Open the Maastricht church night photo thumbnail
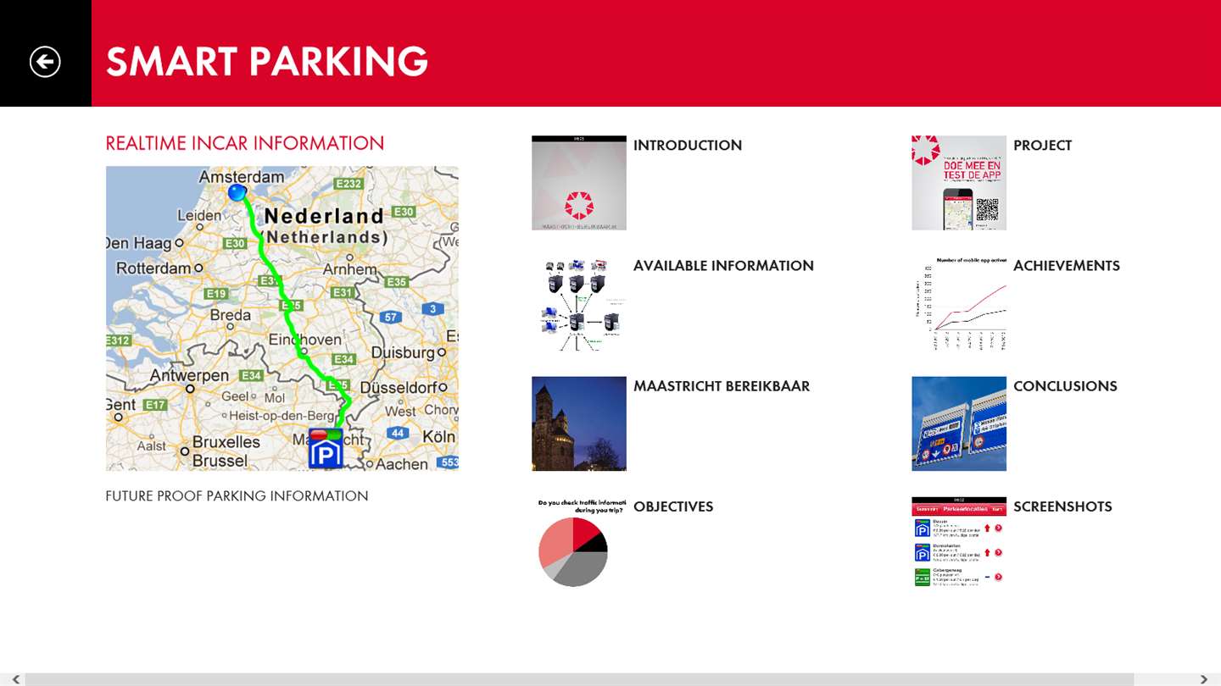1221x686 pixels. point(579,423)
